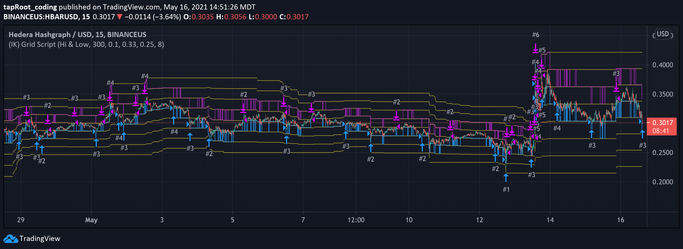Click the '10' date axis label
The image size is (683, 249).
(409, 220)
